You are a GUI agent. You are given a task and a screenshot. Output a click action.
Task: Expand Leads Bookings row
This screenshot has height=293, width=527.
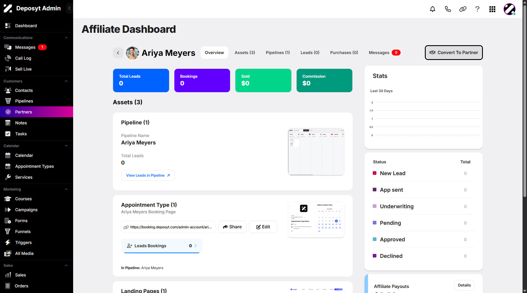162,246
